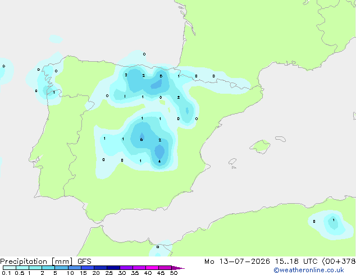Click the legend label '30'
This screenshot has width=356, height=275.
click(x=122, y=273)
